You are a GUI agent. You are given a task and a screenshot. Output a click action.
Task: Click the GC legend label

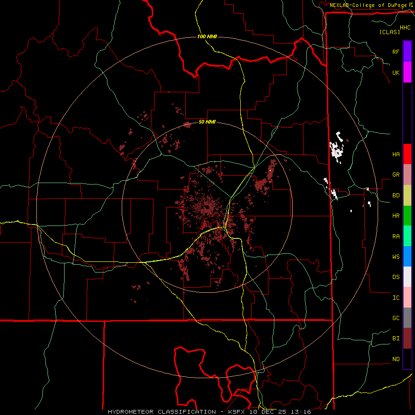396,318
